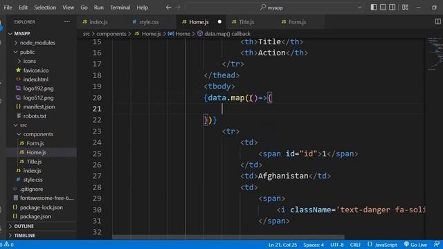Viewport: 443px width, 249px height.
Task: Open the Edit menu
Action: (23, 8)
